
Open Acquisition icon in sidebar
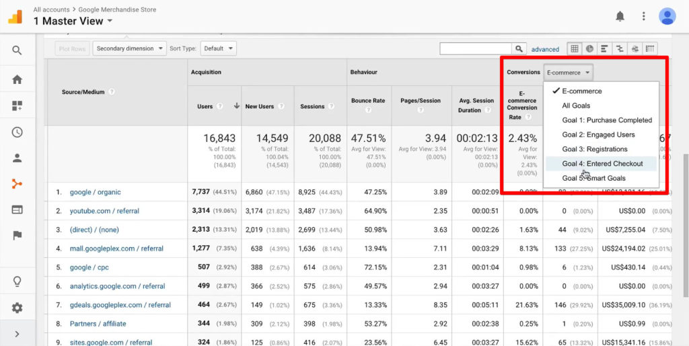[17, 183]
